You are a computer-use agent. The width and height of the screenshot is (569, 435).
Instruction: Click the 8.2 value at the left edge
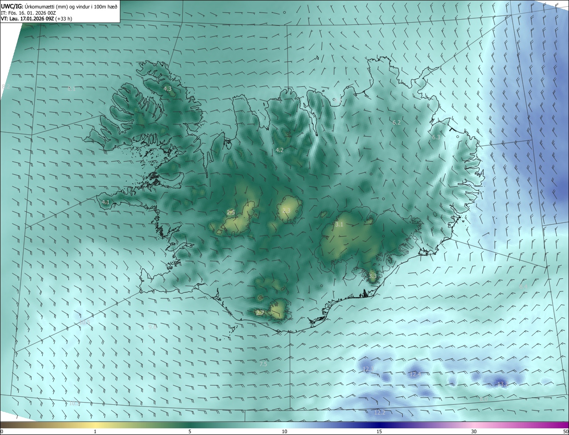(6, 86)
